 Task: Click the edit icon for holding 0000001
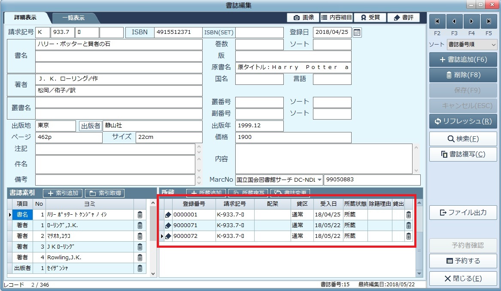pos(168,215)
